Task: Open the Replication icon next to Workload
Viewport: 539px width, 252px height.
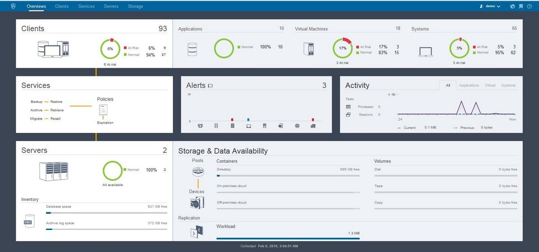Action: 198,232
